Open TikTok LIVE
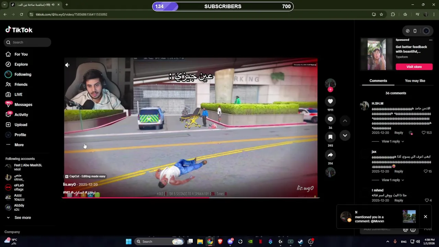Screen dimensions: 439x247 (x=14, y=94)
